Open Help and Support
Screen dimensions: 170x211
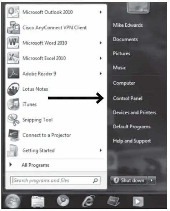pos(132,141)
